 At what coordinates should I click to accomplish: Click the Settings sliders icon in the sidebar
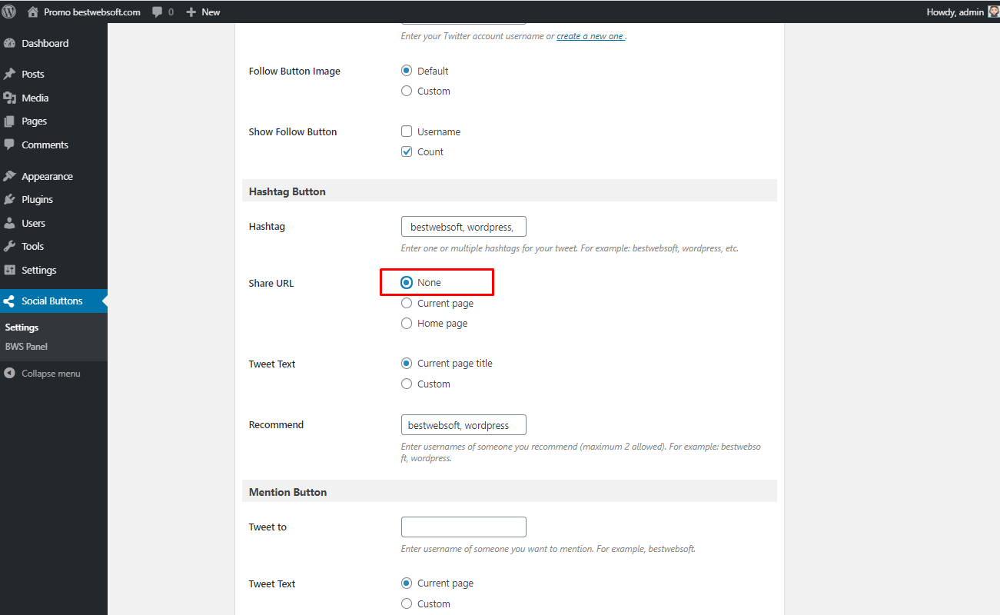[9, 270]
